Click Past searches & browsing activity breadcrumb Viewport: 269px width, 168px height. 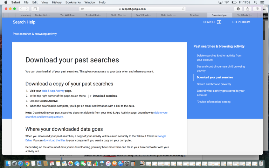[35, 34]
